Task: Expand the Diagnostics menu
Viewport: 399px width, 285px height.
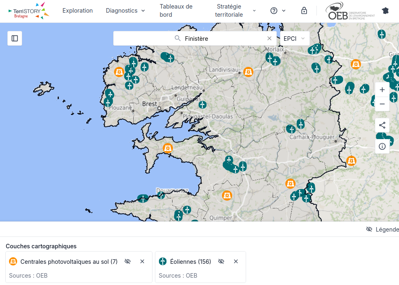Action: (x=125, y=11)
